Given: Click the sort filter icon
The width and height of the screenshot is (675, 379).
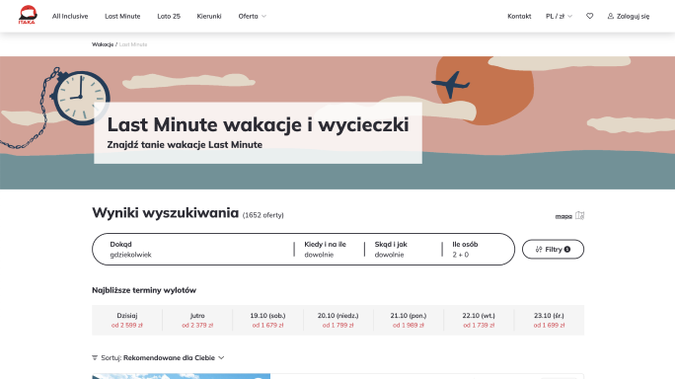Looking at the screenshot, I should click(95, 358).
